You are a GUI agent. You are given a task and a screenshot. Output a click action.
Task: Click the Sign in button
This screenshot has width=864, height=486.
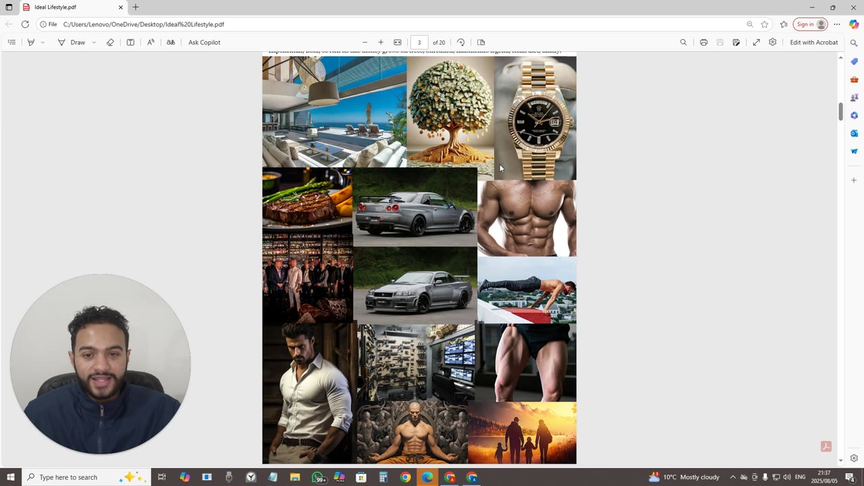810,24
